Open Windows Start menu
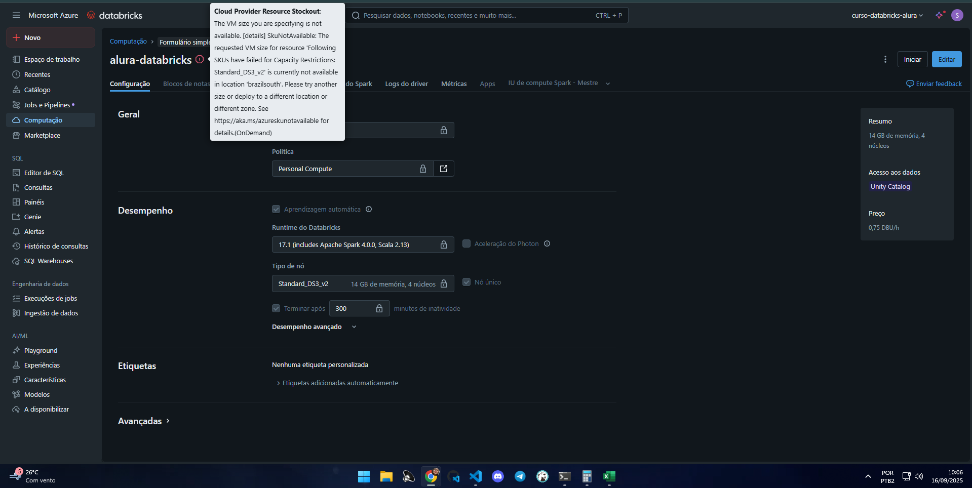Image resolution: width=972 pixels, height=488 pixels. coord(364,476)
